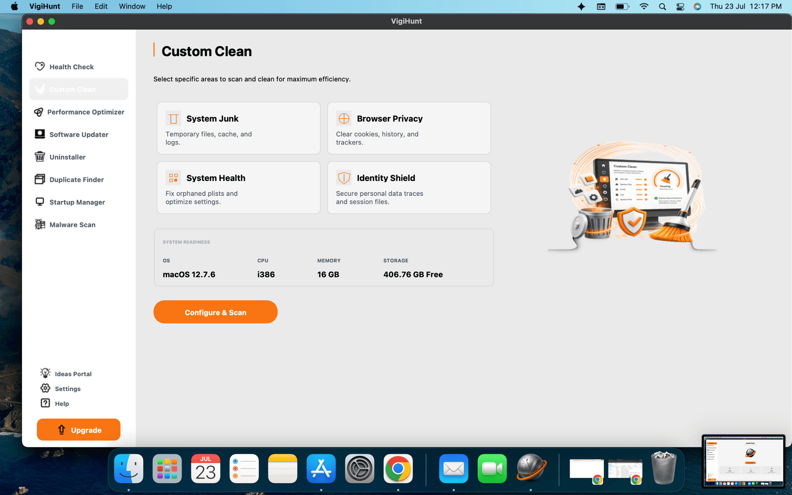Select the System Health grid icon
This screenshot has width=792, height=495.
173,178
